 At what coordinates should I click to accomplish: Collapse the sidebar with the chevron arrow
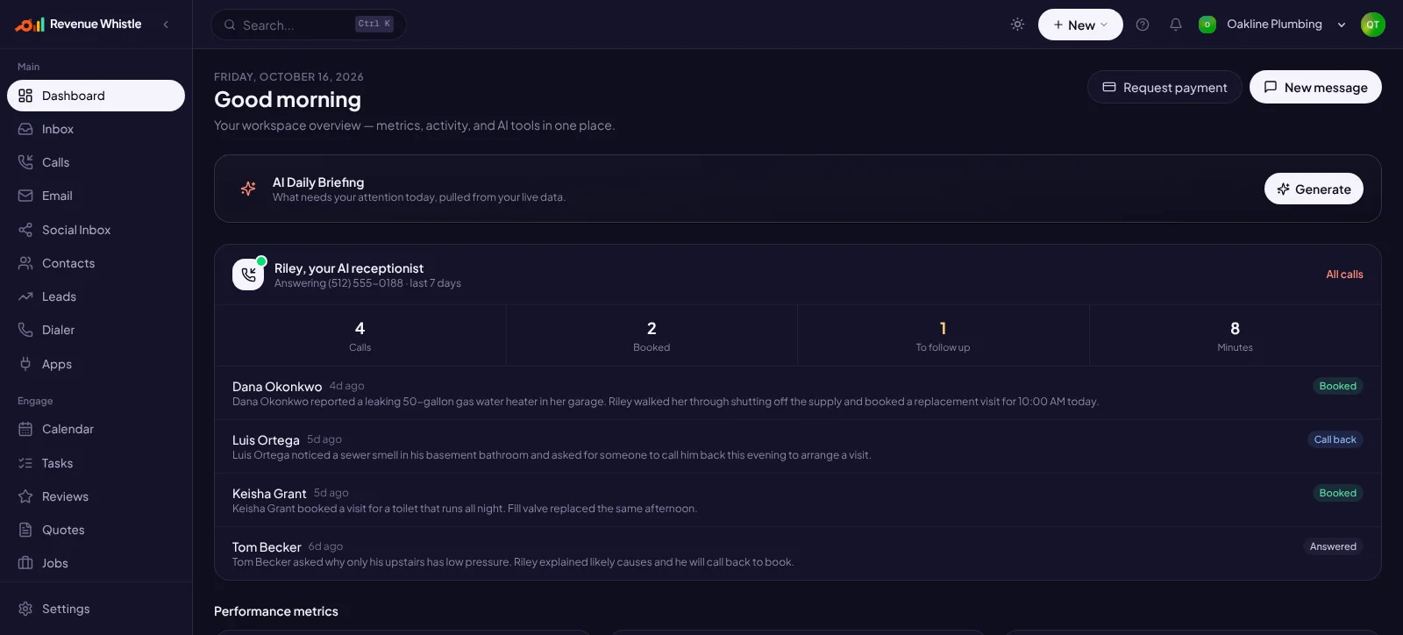coord(166,25)
